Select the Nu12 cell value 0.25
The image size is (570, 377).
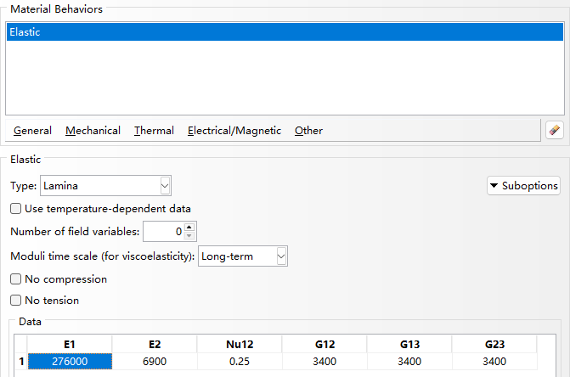pos(240,362)
